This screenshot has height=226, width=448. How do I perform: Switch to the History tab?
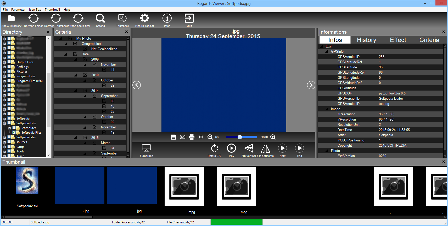tap(366, 40)
